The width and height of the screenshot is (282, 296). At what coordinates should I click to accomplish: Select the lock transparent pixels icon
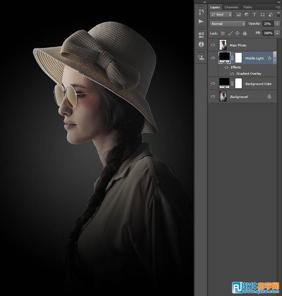coord(223,33)
